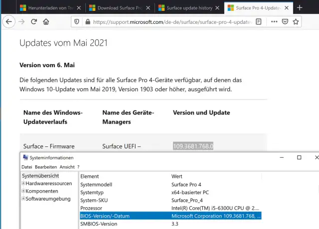Open the page actions three-dot menu

pyautogui.click(x=273, y=22)
